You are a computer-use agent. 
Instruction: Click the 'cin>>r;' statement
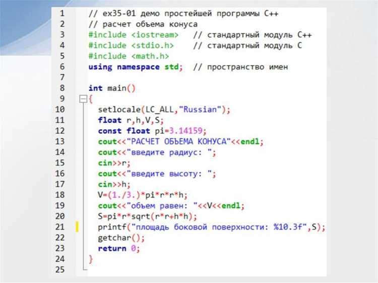tap(114, 163)
